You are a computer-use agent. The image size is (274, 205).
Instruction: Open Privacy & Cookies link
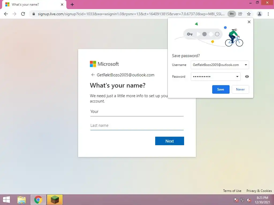(x=259, y=191)
